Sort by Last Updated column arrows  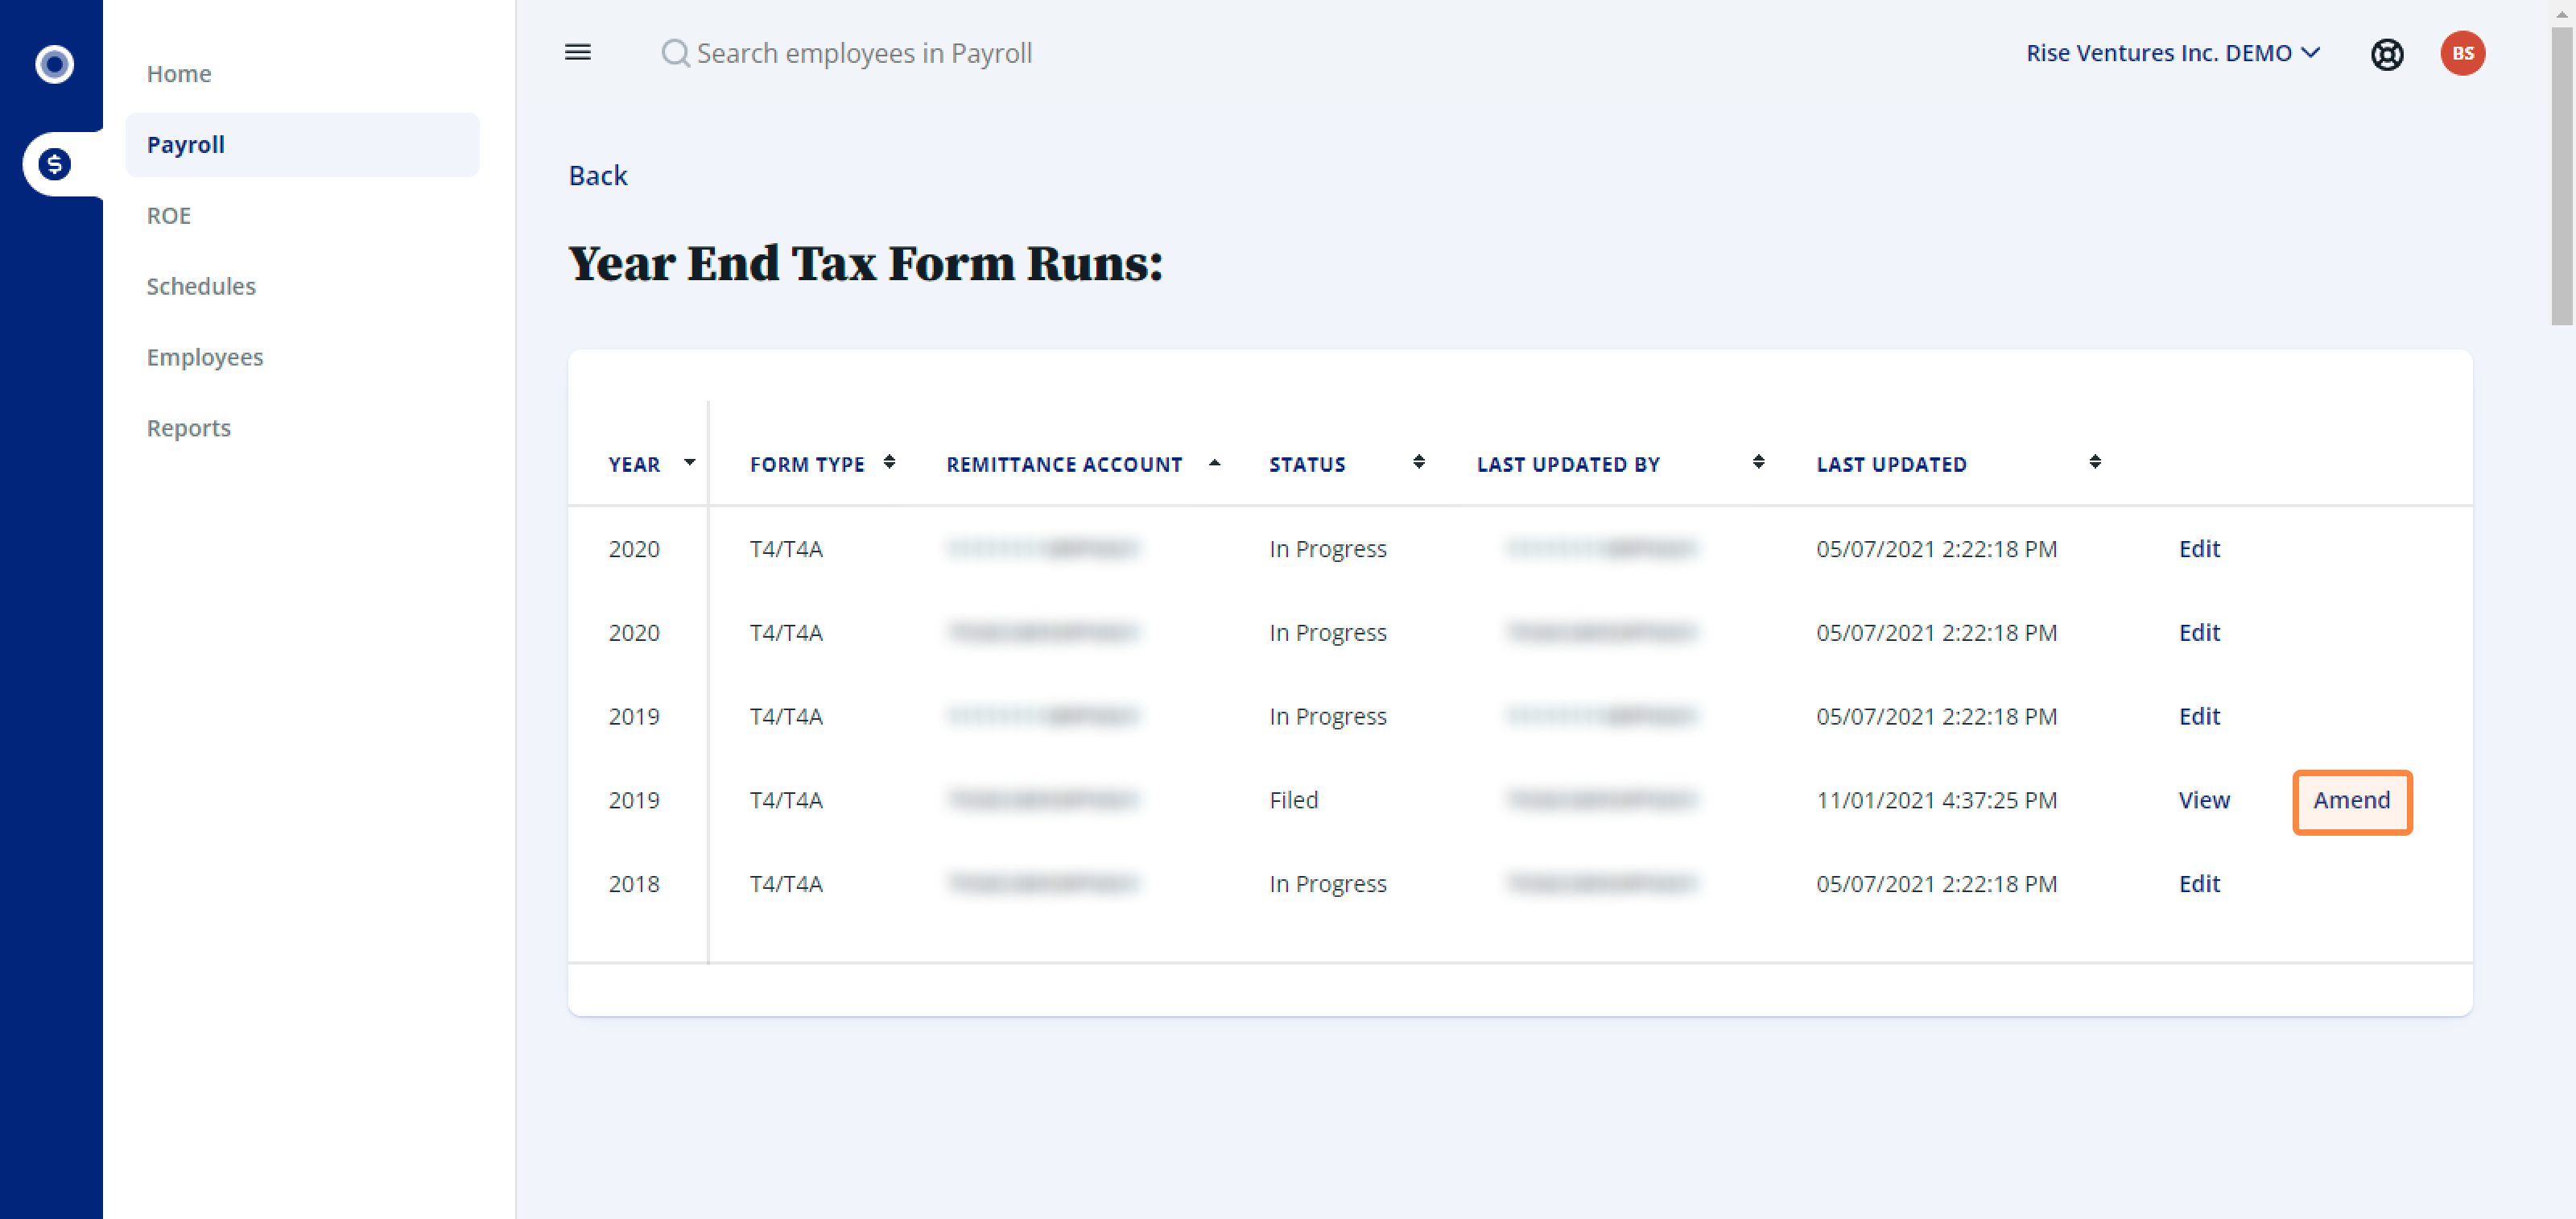click(x=2095, y=462)
